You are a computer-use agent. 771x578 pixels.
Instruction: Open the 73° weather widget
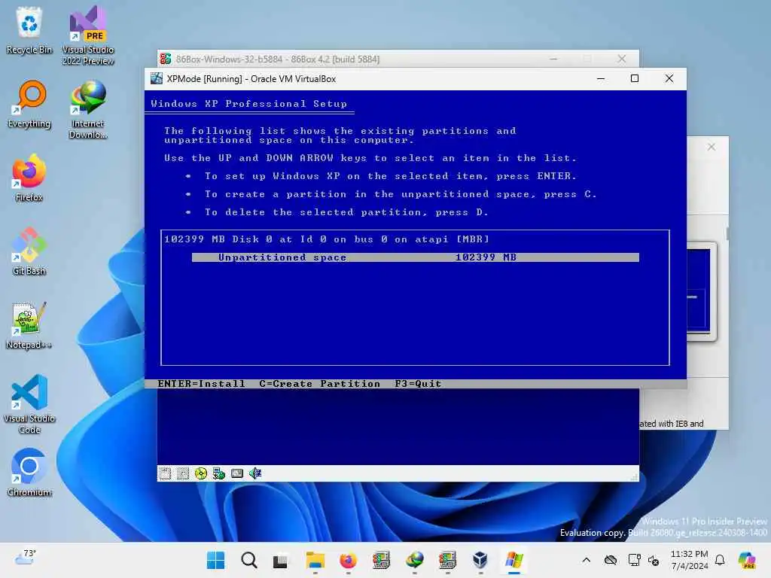[26, 558]
